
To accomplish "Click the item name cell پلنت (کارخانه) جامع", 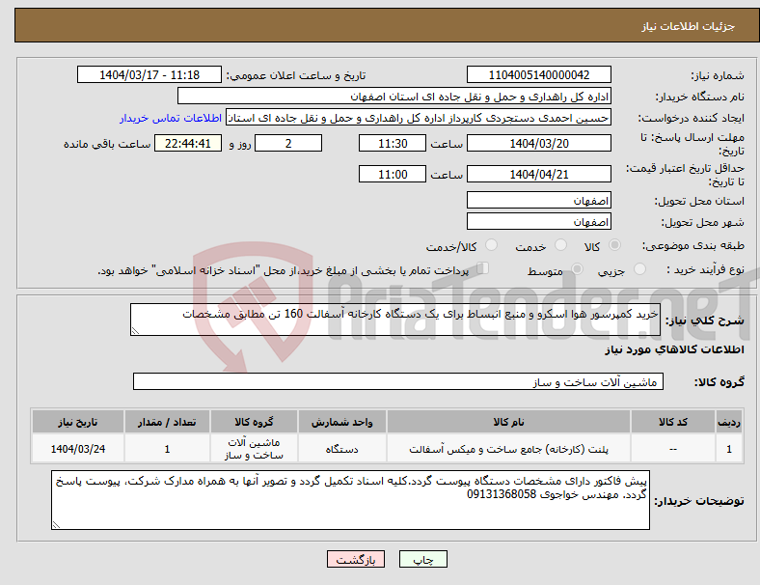I will [508, 449].
